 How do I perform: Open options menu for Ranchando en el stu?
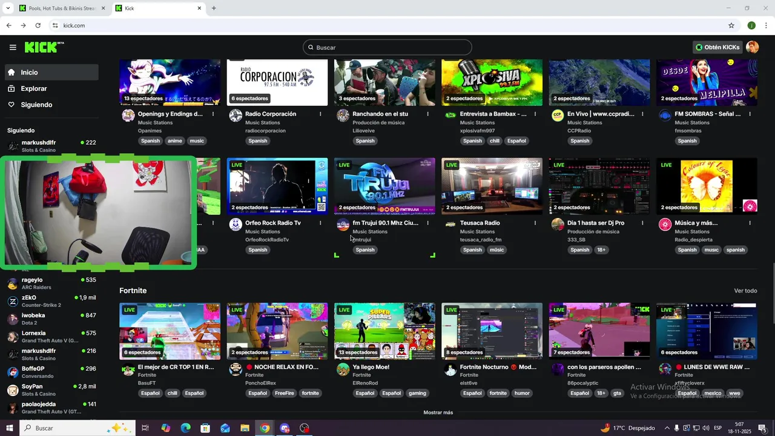click(427, 114)
